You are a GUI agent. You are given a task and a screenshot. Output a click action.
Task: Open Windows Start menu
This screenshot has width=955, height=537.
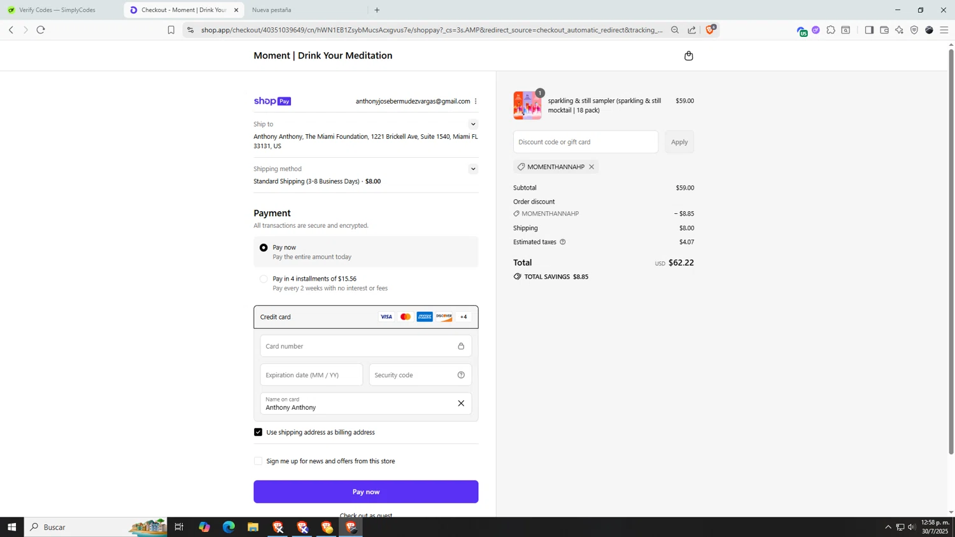[x=11, y=527]
